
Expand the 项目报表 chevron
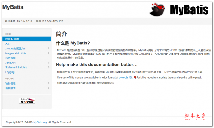click(x=48, y=88)
